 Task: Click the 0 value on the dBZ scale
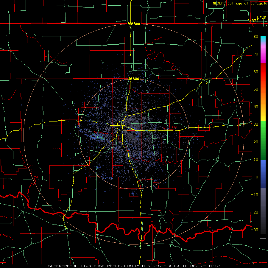pos(257,177)
